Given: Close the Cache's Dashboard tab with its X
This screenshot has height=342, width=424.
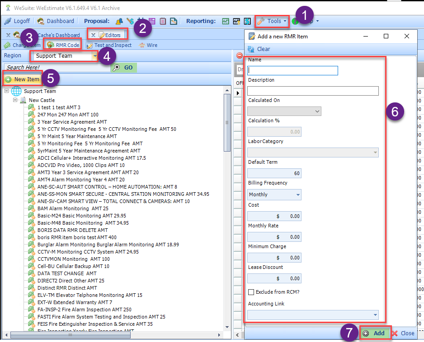Looking at the screenshot, I should click(x=9, y=35).
